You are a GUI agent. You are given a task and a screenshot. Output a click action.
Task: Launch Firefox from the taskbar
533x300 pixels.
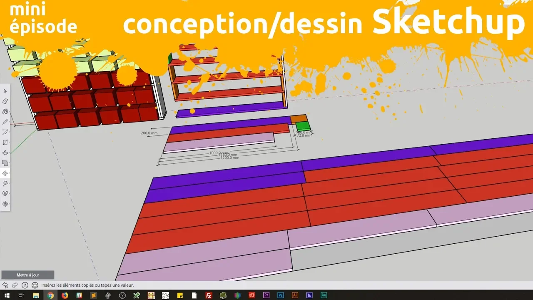point(65,295)
